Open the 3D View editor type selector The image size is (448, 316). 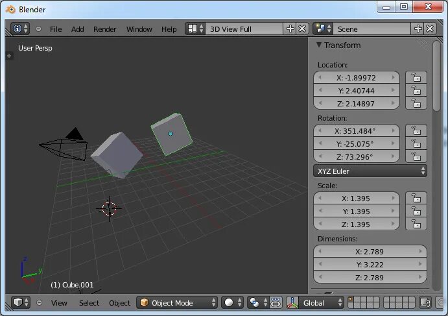(21, 302)
